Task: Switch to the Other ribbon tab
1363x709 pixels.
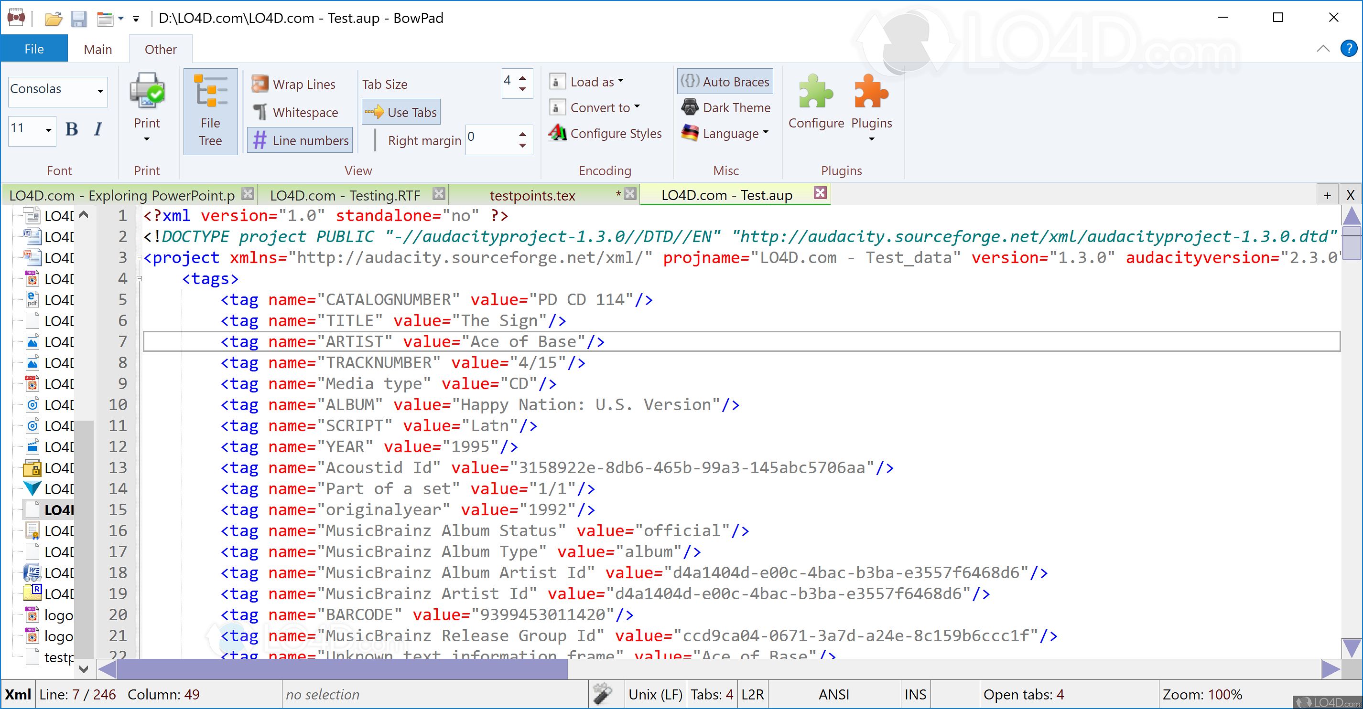Action: point(160,49)
